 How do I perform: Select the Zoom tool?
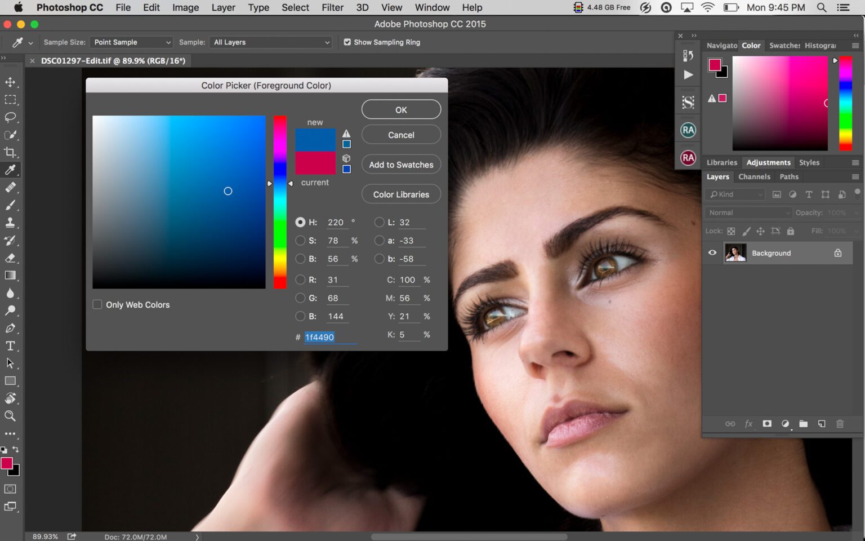(10, 416)
